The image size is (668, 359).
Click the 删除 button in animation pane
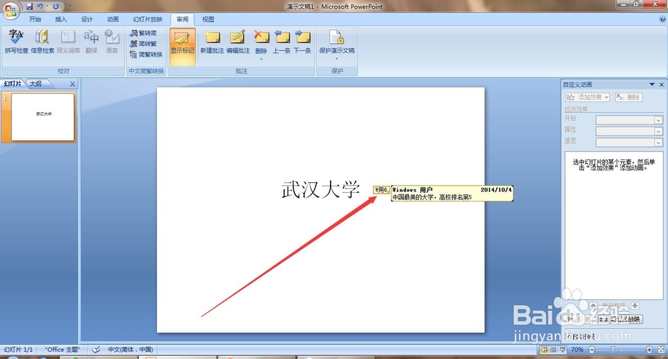(x=629, y=97)
